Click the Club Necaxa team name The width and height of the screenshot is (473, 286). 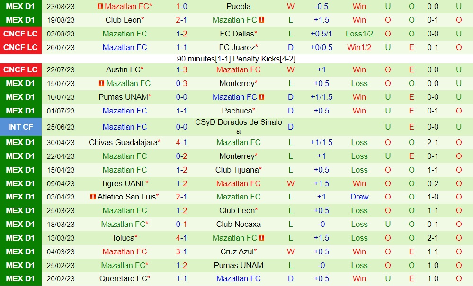(238, 225)
